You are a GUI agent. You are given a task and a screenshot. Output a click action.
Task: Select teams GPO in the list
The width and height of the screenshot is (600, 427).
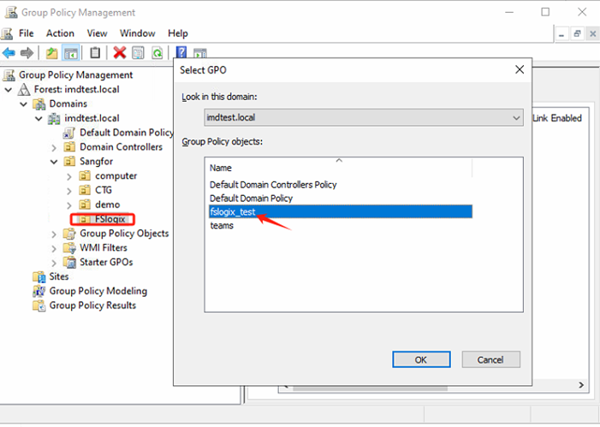point(222,226)
